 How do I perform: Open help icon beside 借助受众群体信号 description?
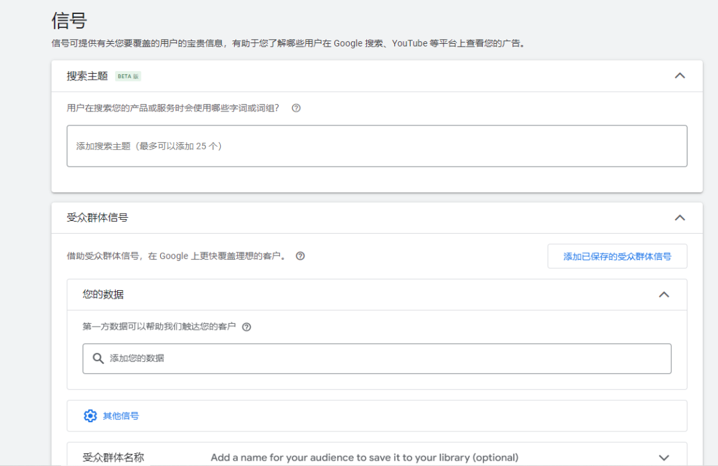pyautogui.click(x=300, y=256)
